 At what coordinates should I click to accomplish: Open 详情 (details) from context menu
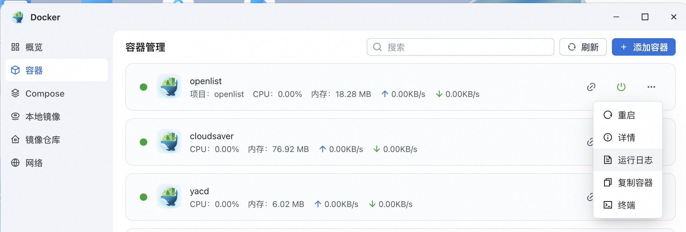tap(627, 138)
